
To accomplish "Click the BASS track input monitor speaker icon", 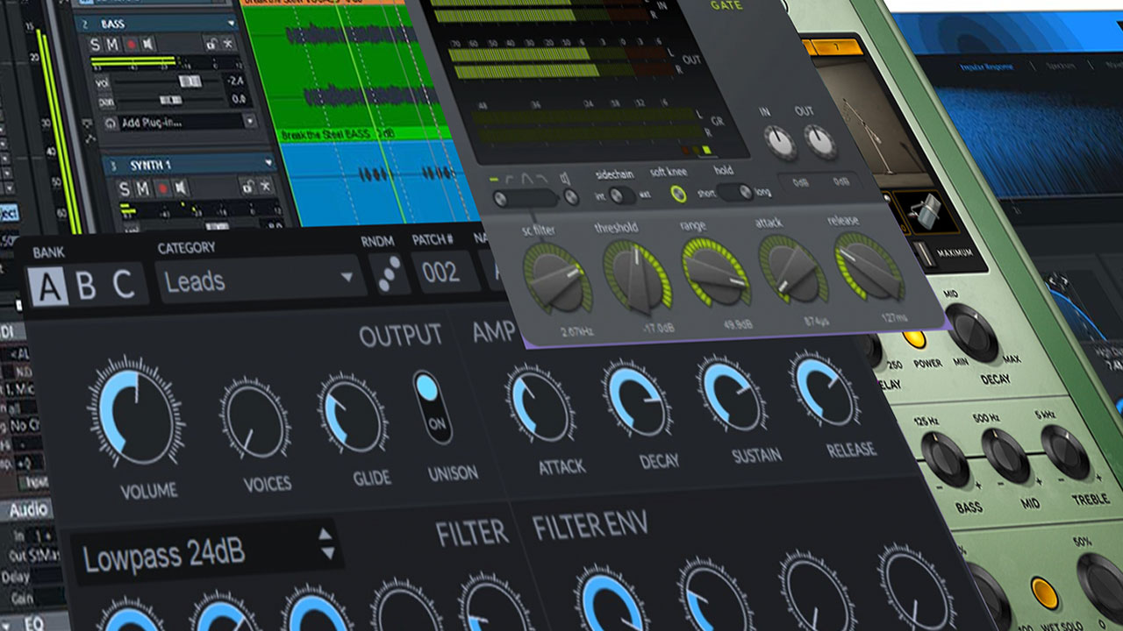I will 150,44.
